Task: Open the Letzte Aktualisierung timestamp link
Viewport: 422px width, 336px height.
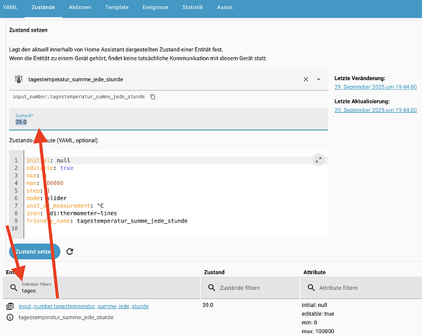Action: click(x=376, y=110)
